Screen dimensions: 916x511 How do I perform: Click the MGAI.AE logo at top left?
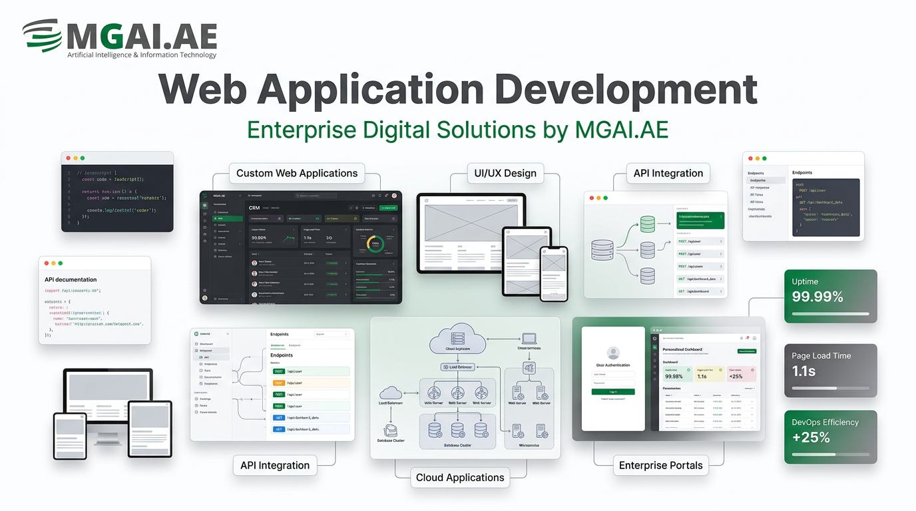120,40
